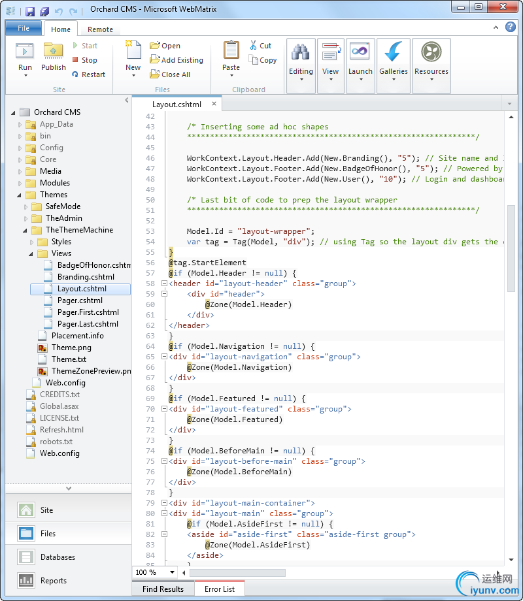Open the zoom percentage dropdown
The width and height of the screenshot is (523, 601).
(x=173, y=572)
